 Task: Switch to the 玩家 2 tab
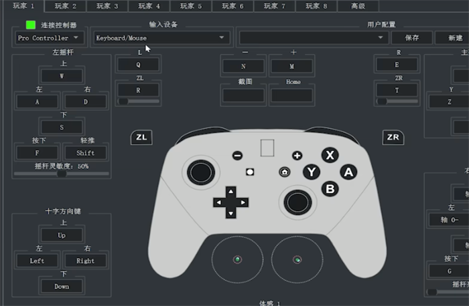(65, 6)
